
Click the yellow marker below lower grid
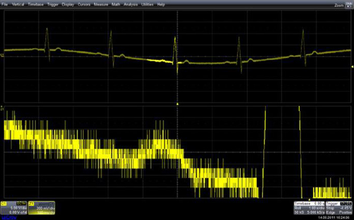coord(309,200)
